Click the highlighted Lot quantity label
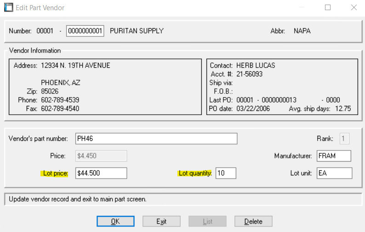365x232 pixels. point(195,174)
